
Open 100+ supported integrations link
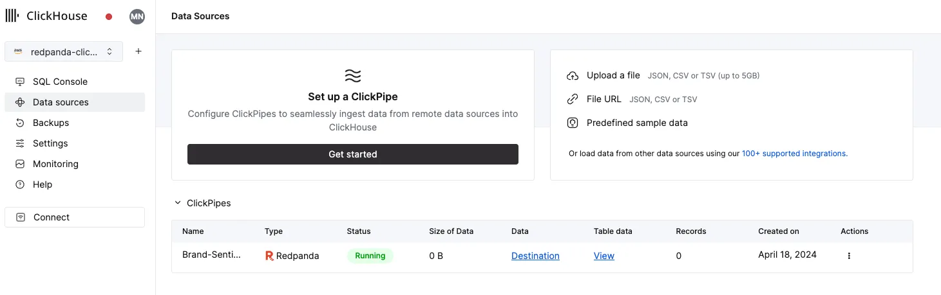pyautogui.click(x=795, y=154)
